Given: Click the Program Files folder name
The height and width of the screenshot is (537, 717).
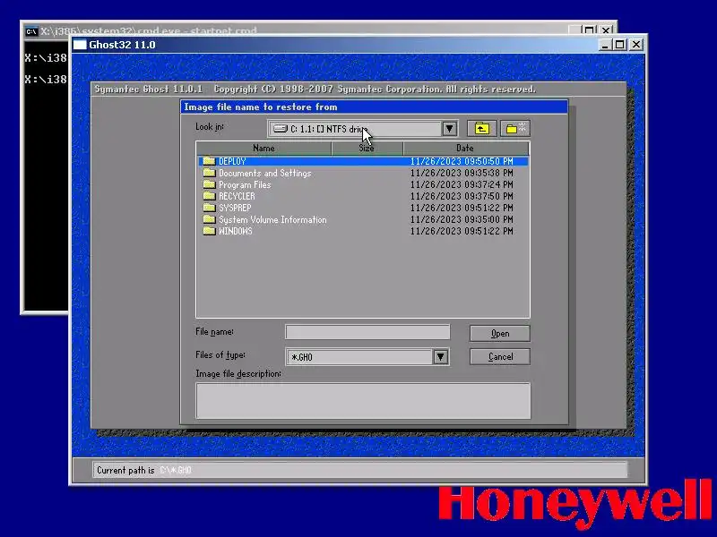Looking at the screenshot, I should click(245, 184).
